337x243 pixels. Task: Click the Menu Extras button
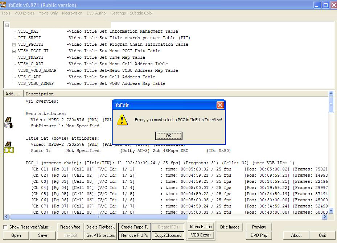(x=201, y=226)
